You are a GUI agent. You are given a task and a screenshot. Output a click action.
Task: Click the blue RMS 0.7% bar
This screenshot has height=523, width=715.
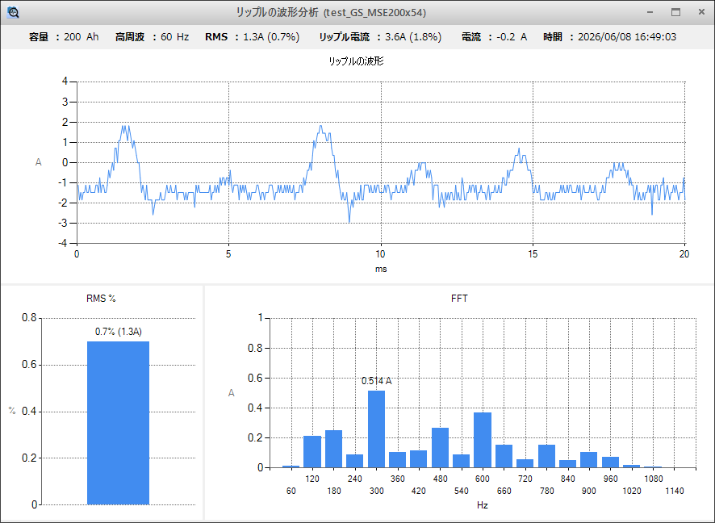point(118,423)
